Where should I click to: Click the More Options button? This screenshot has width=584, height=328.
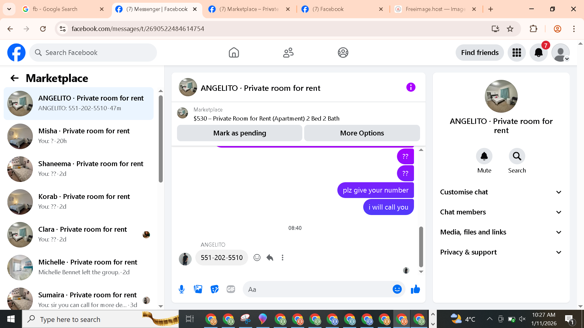tap(362, 133)
